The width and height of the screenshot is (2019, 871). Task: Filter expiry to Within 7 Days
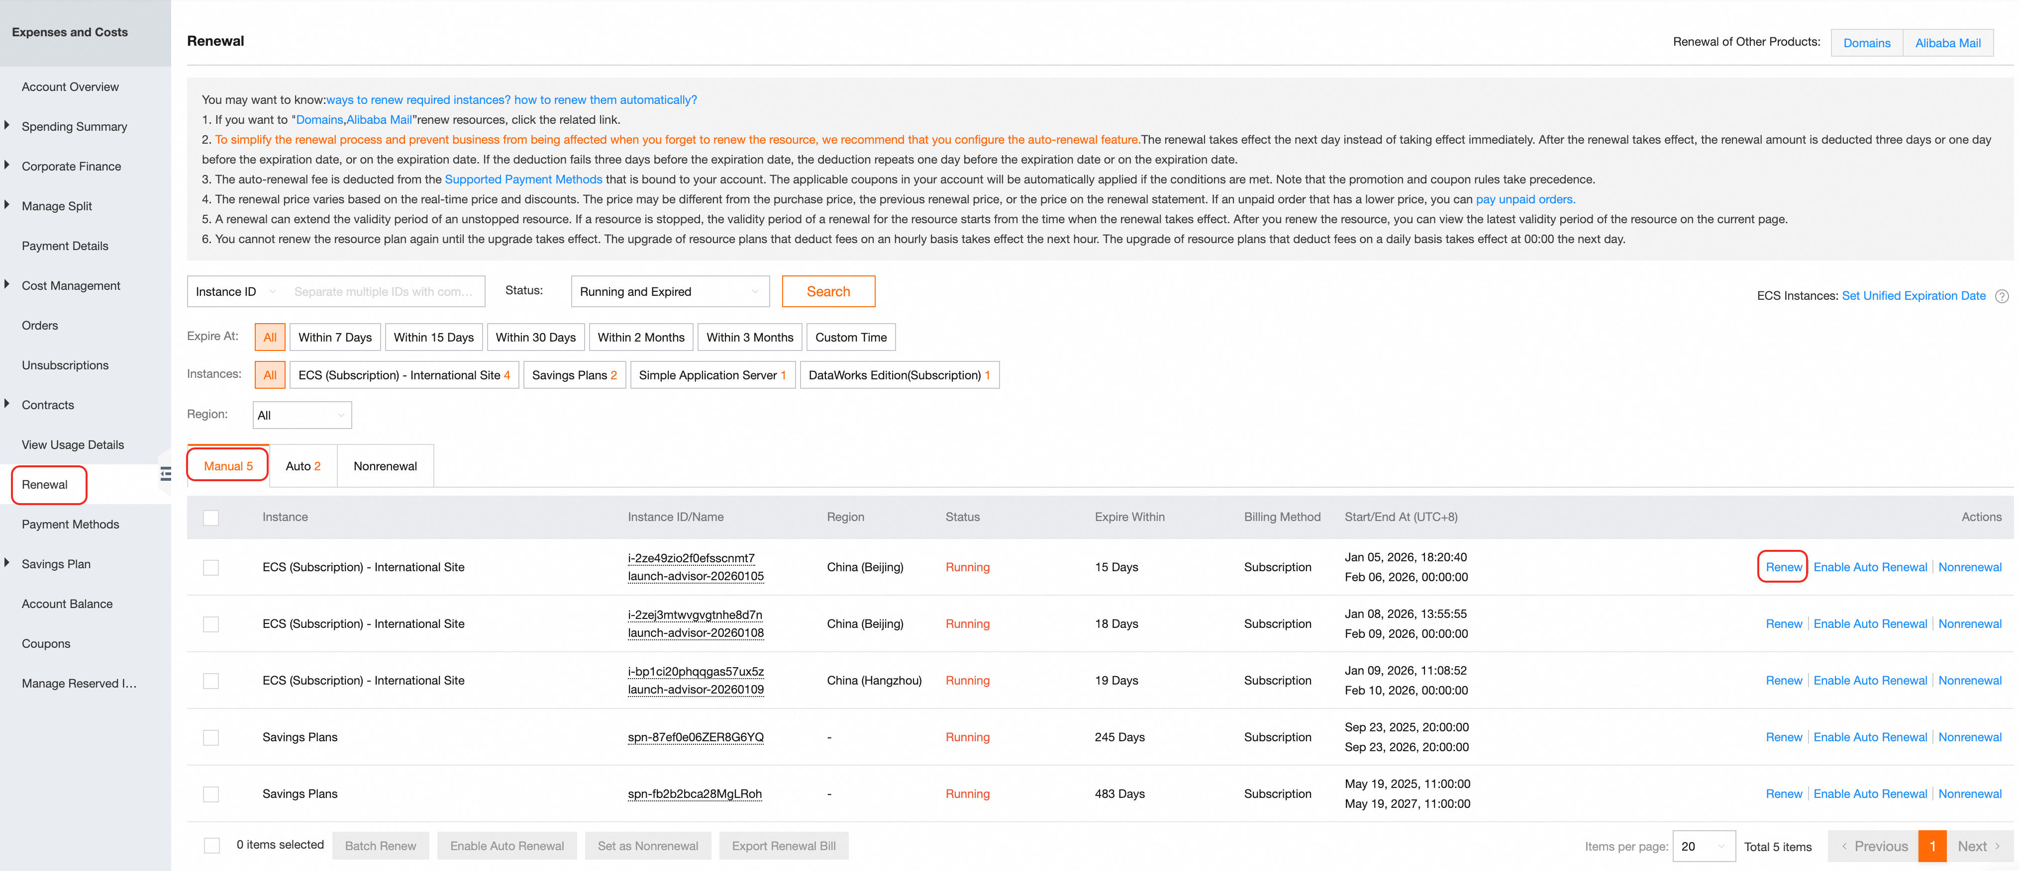pyautogui.click(x=335, y=338)
